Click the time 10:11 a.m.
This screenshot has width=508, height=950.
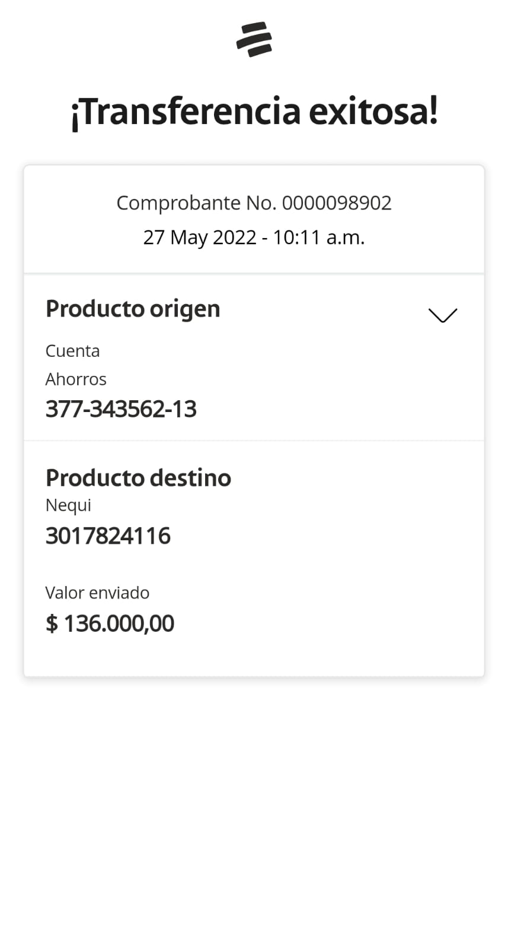[x=319, y=237]
